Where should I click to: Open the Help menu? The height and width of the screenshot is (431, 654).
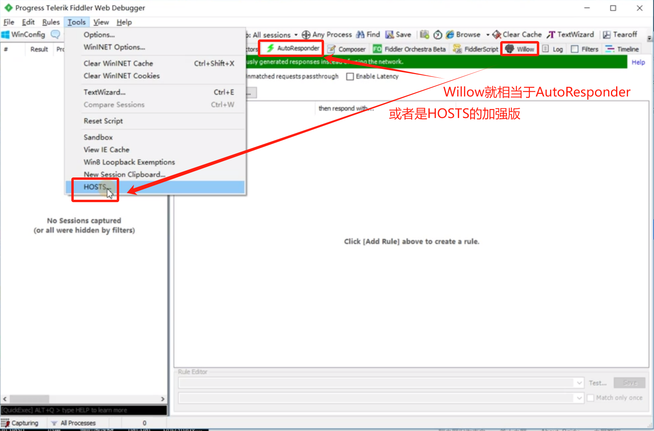(x=124, y=22)
